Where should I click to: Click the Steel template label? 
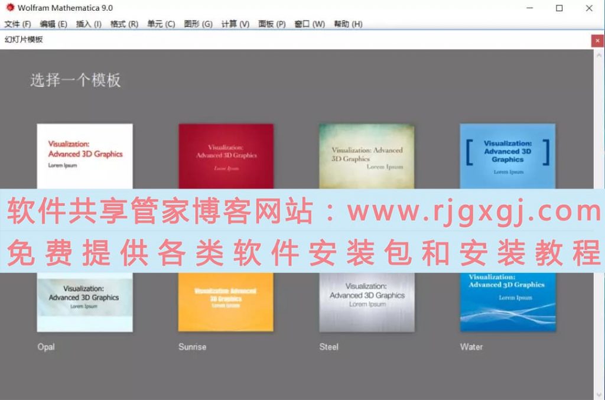(328, 347)
